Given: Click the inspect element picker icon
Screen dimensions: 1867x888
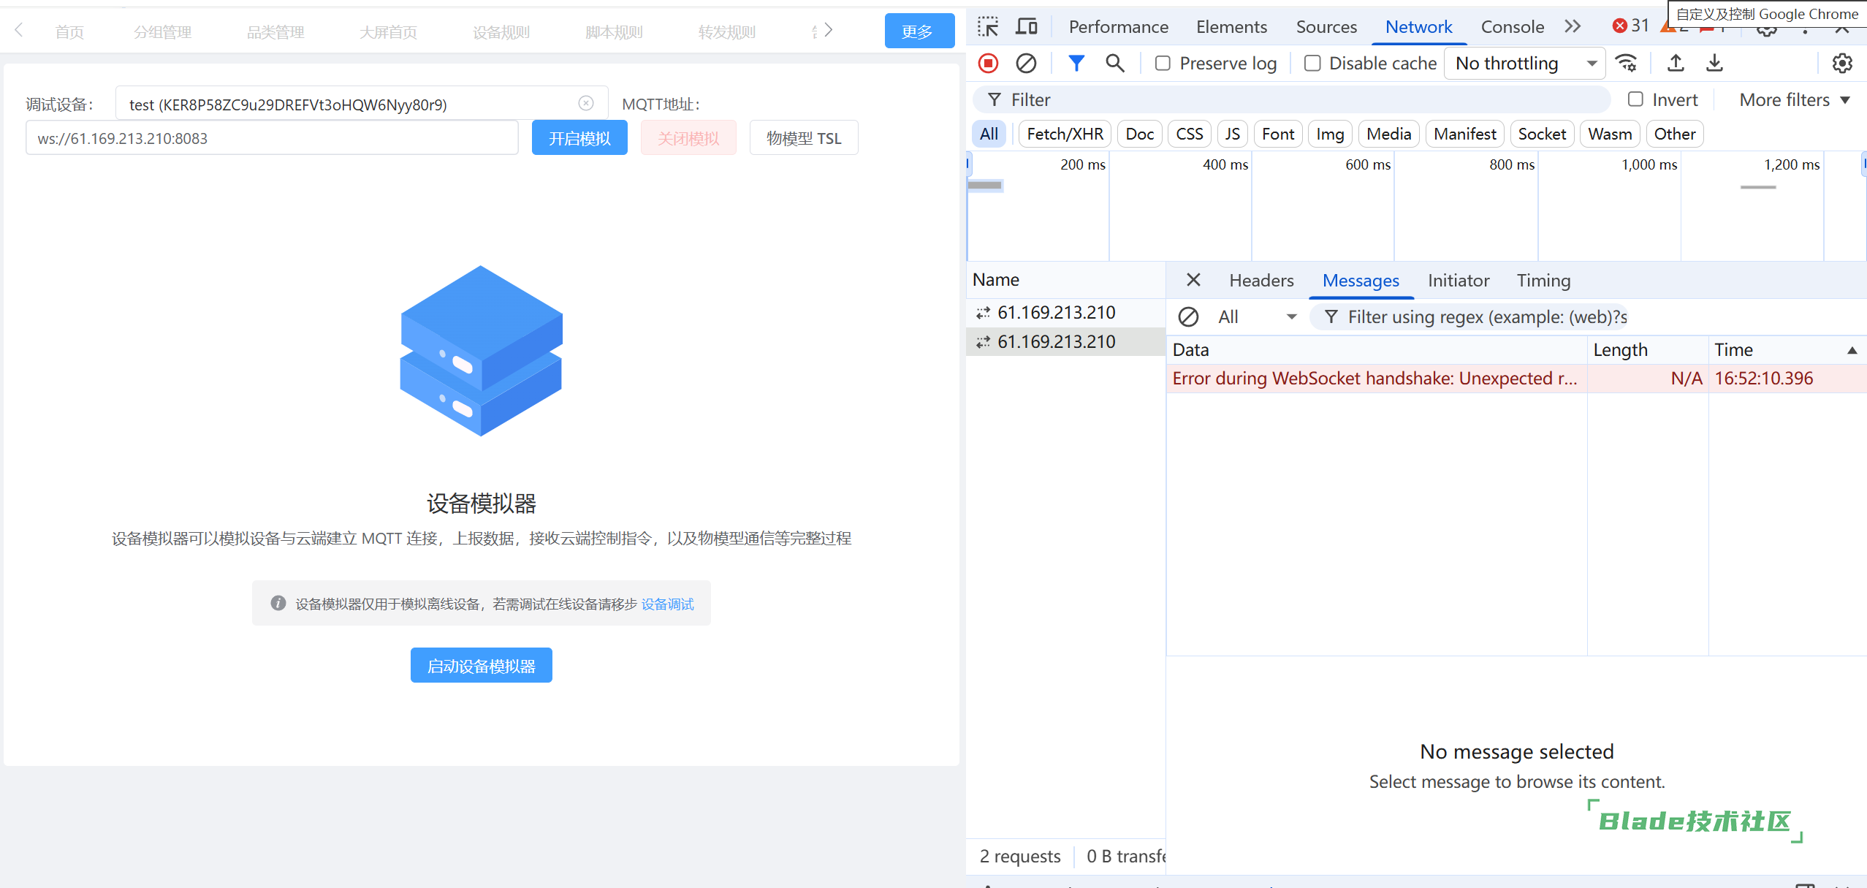Looking at the screenshot, I should tap(988, 27).
